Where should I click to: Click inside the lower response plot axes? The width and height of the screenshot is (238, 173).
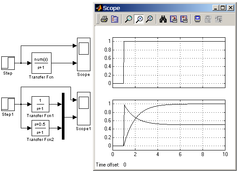pyautogui.click(x=169, y=125)
